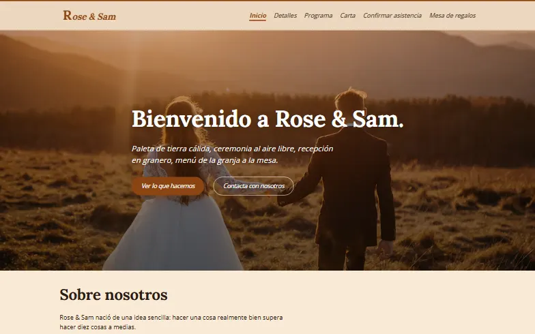535x334 pixels.
Task: Click the Ver lo que hacemos button
Action: tap(168, 186)
